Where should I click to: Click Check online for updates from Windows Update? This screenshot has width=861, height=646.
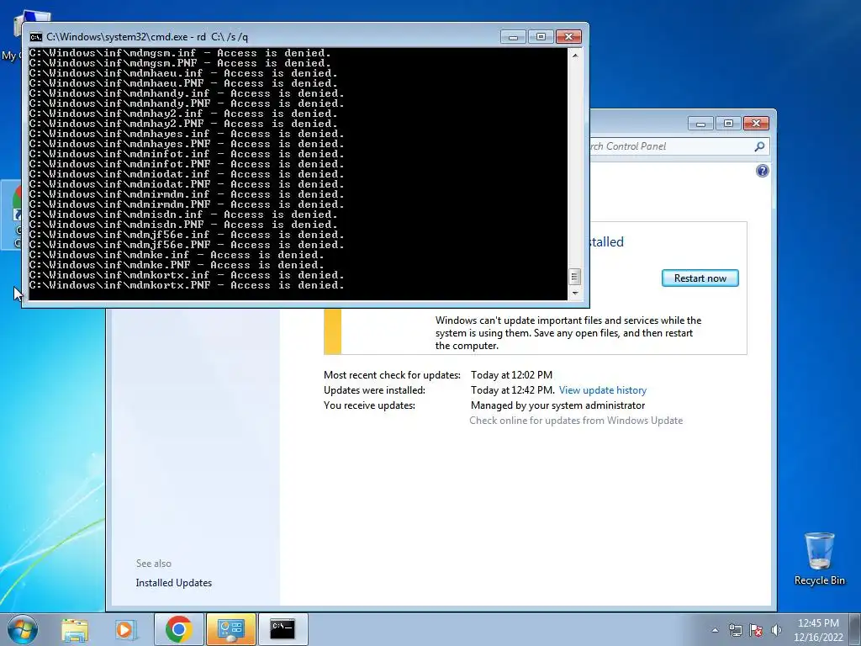click(576, 421)
